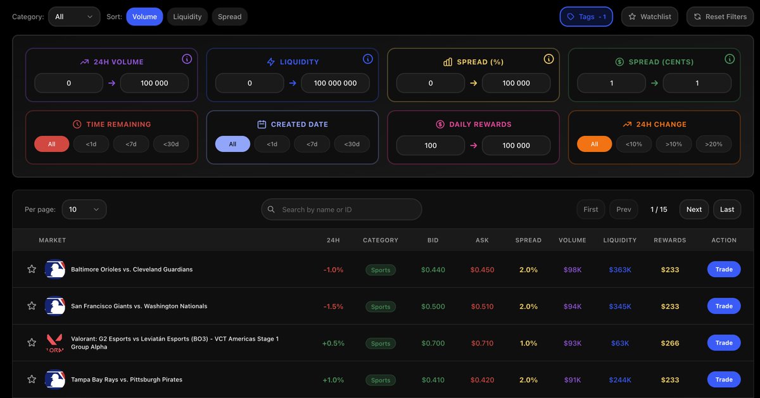Star the Valorant G2 Esports vs Leviatán market
The width and height of the screenshot is (760, 398).
coord(32,343)
